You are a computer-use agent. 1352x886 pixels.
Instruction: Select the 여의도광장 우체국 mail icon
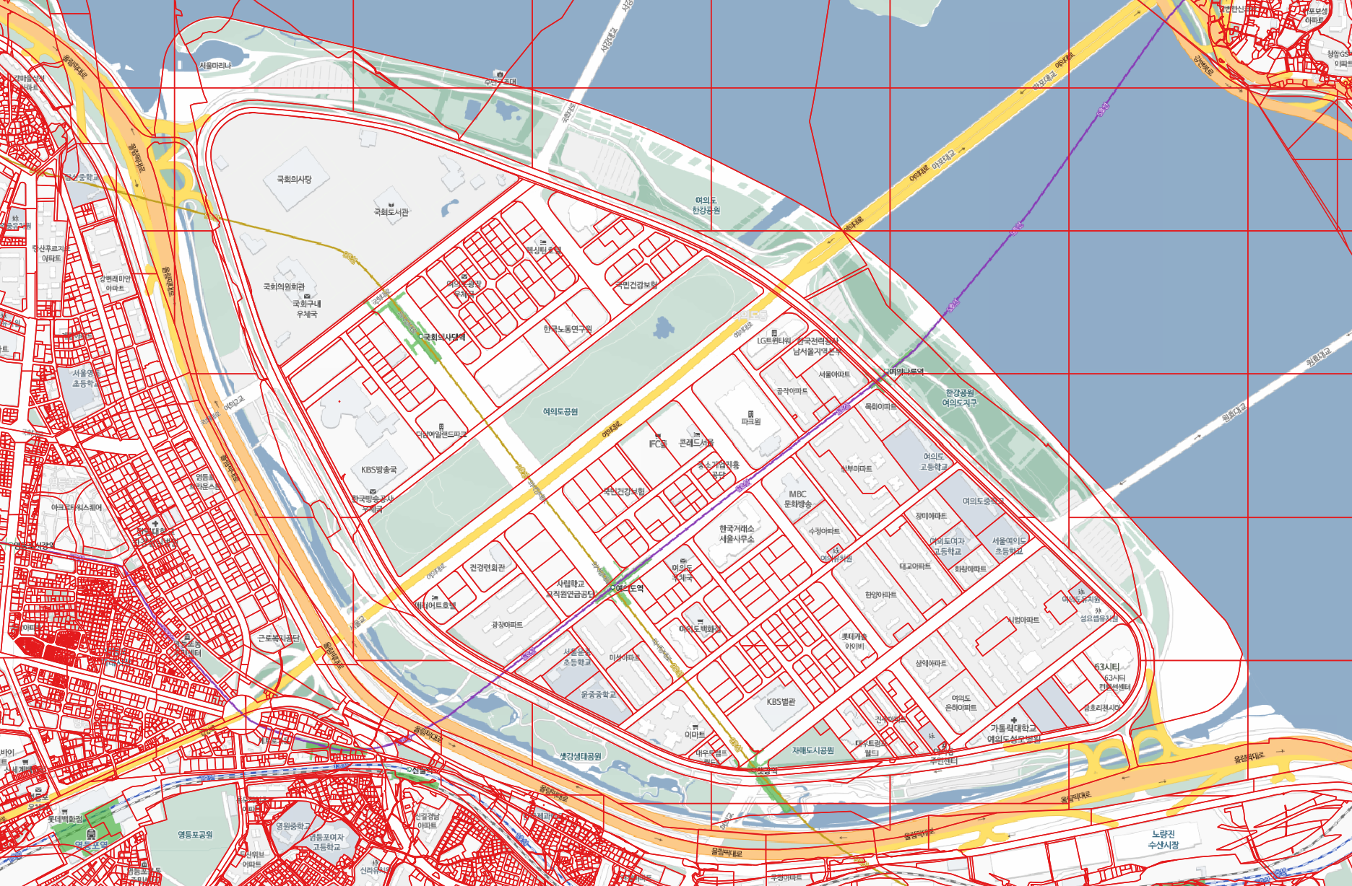point(464,277)
